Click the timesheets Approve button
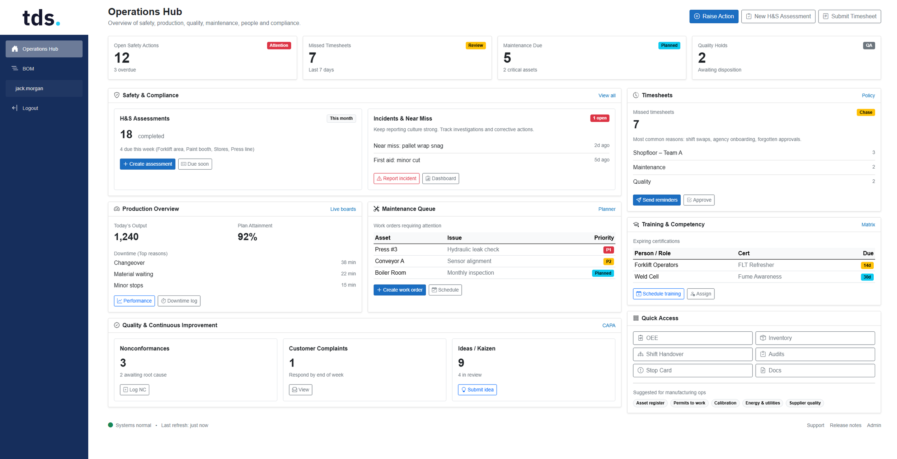 699,200
